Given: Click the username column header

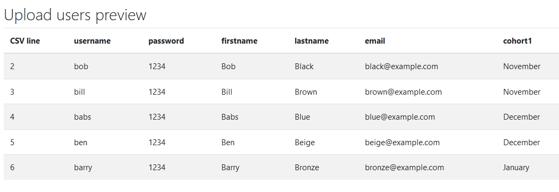Looking at the screenshot, I should [92, 41].
